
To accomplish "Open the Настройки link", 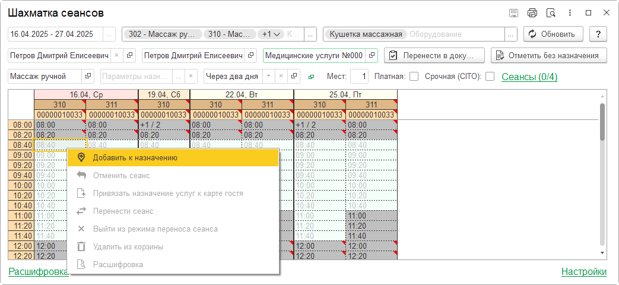I will [583, 272].
